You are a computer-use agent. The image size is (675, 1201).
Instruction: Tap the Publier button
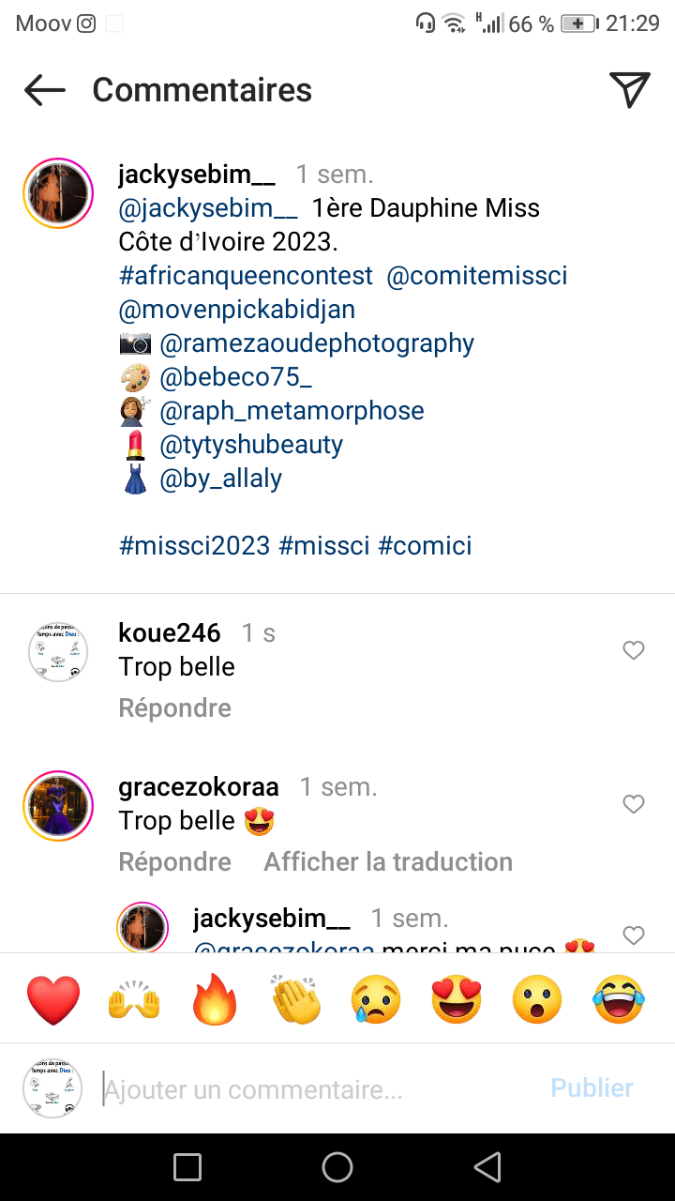click(592, 1088)
